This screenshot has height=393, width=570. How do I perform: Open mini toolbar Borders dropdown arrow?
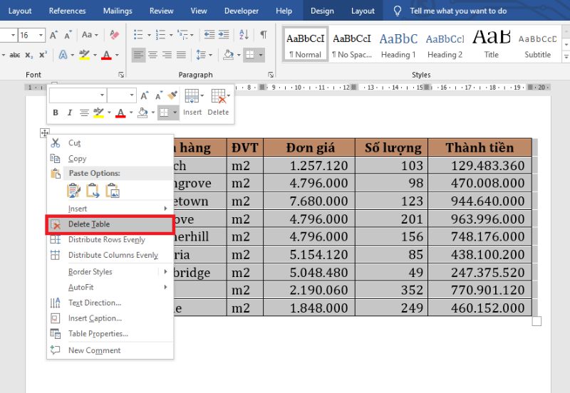click(x=175, y=113)
